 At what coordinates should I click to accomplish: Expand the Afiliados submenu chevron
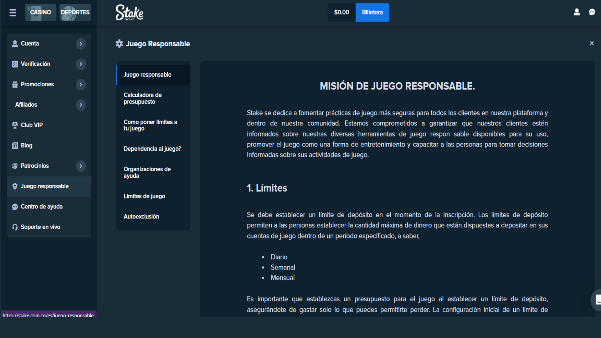tap(81, 105)
